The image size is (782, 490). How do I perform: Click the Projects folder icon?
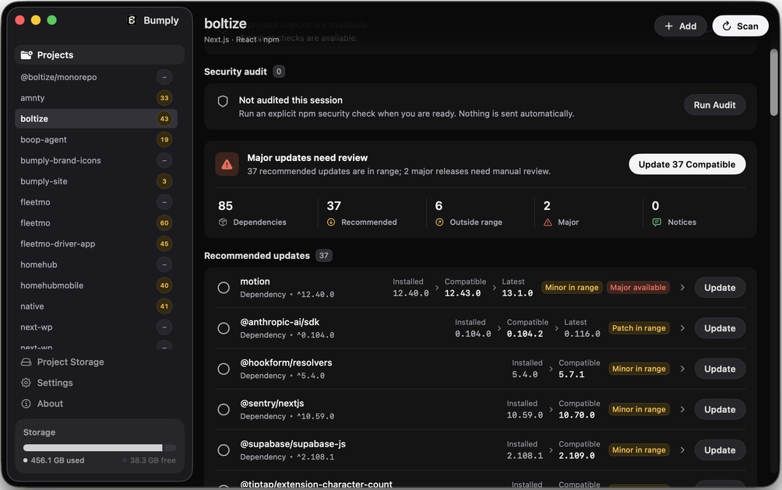pyautogui.click(x=26, y=54)
